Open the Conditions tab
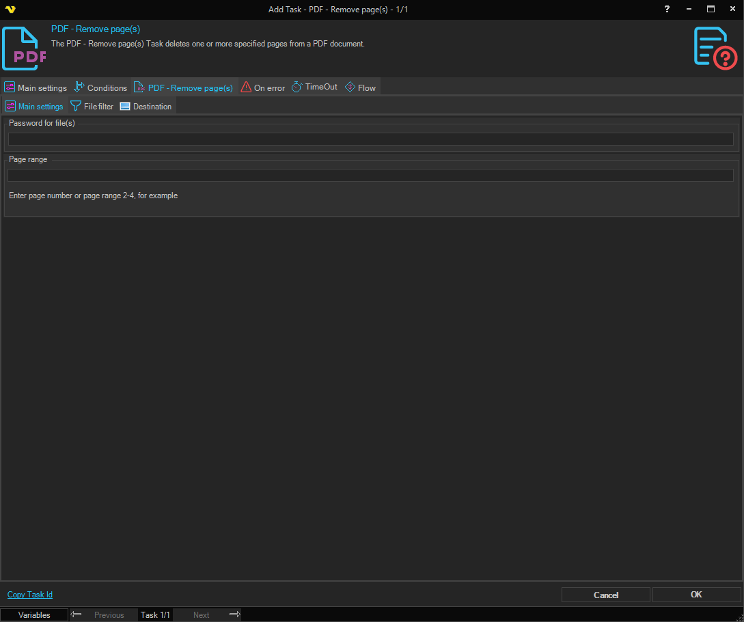 point(100,87)
